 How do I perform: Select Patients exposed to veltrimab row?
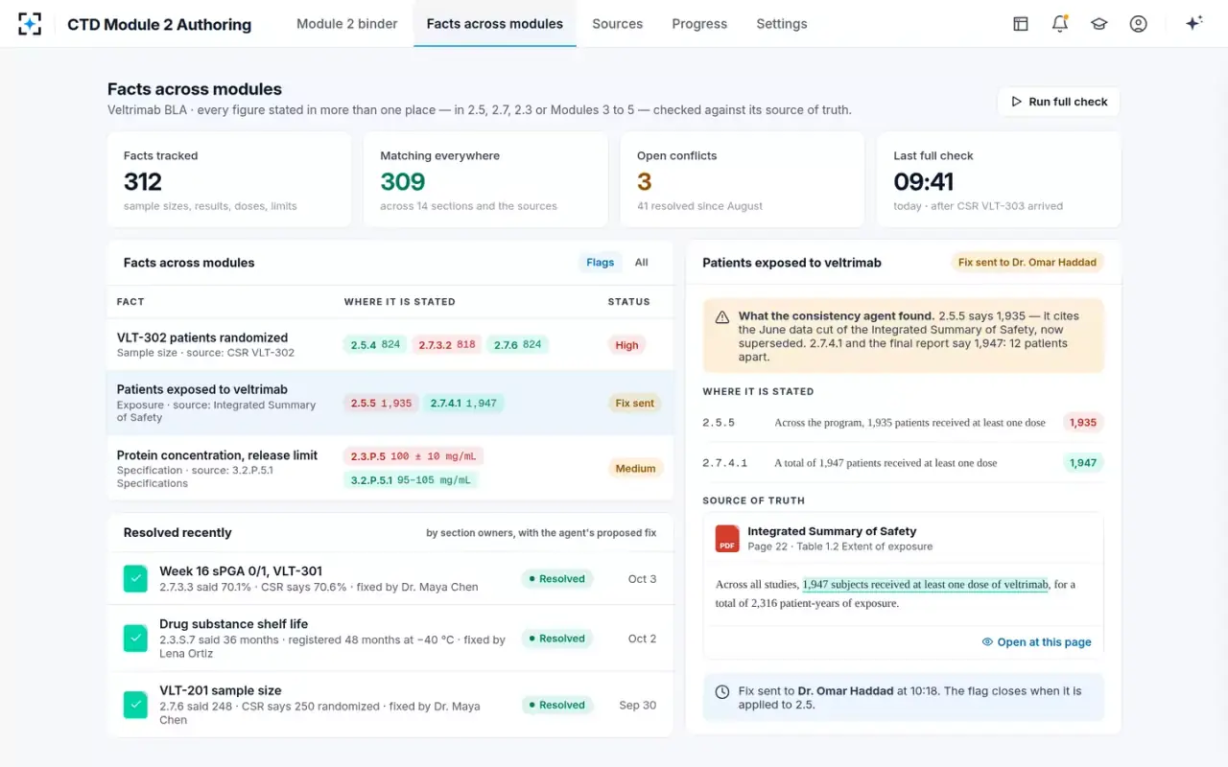tap(390, 404)
